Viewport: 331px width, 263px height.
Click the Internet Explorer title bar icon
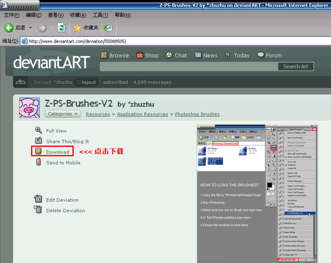[x=4, y=4]
